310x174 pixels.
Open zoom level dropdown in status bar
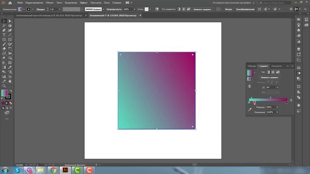tap(26, 165)
